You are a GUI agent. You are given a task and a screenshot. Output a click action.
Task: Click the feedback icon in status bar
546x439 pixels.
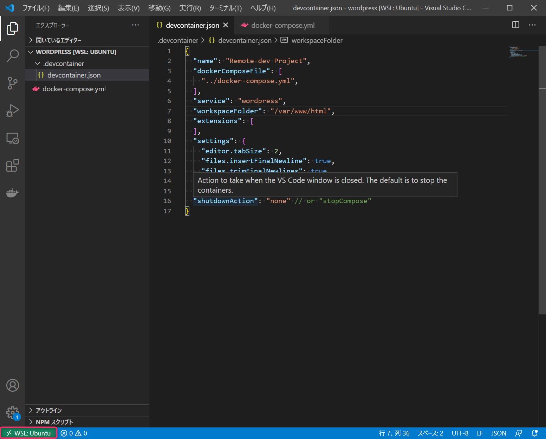[519, 433]
